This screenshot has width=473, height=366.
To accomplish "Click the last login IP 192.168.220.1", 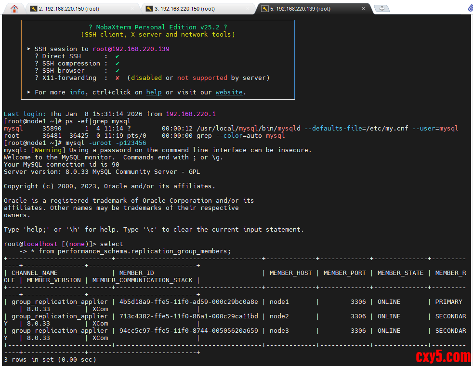I will [191, 114].
